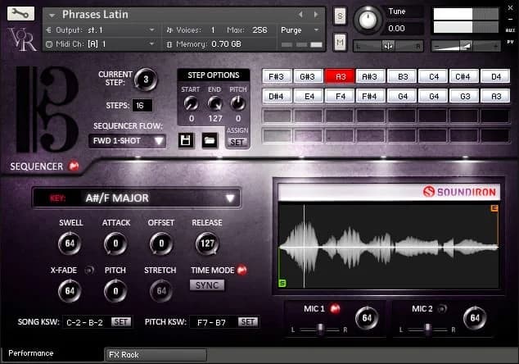Adjust the X-FADE knob showing 64

pyautogui.click(x=70, y=291)
